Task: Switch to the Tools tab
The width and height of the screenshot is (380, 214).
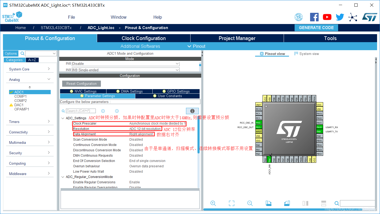Action: point(330,38)
